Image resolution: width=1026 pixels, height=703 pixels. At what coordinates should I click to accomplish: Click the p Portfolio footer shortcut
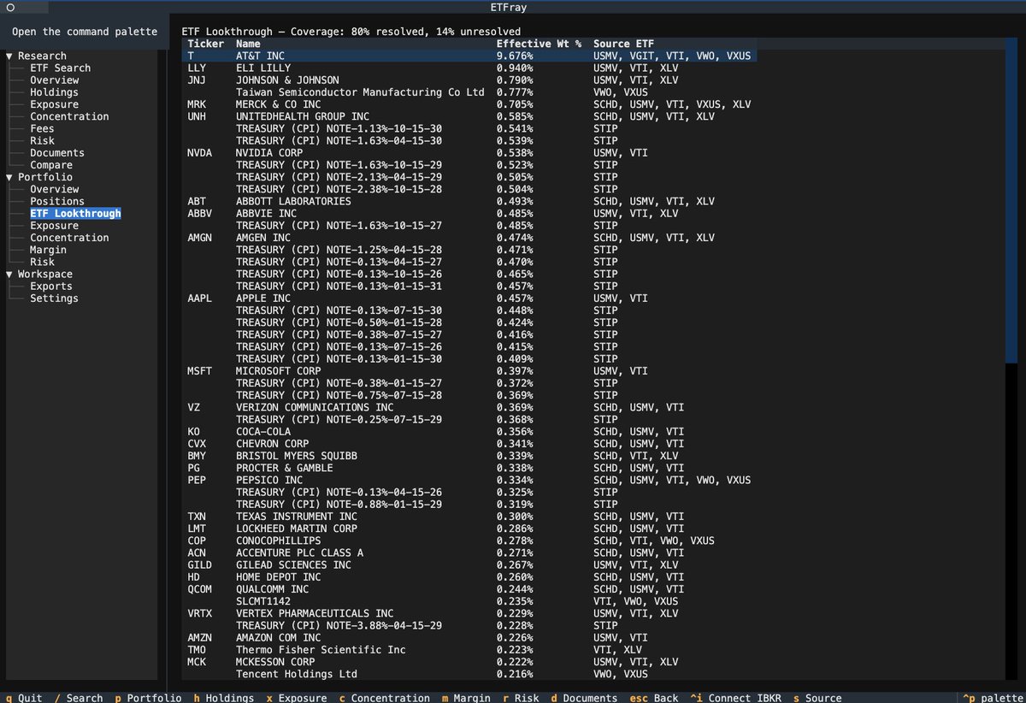click(148, 698)
